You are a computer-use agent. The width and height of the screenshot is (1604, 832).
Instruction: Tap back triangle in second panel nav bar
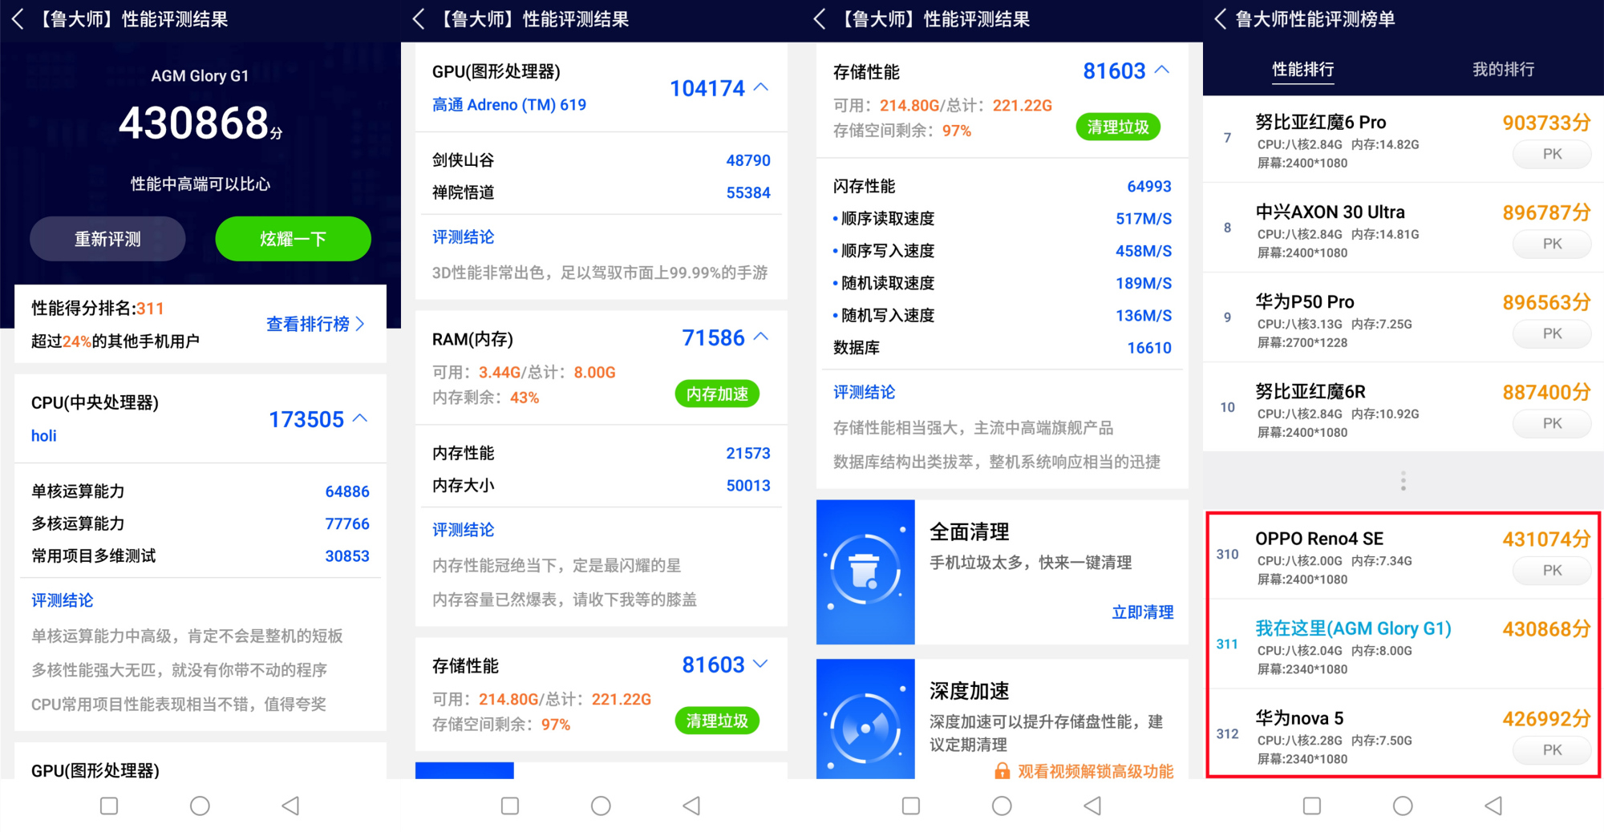click(691, 806)
